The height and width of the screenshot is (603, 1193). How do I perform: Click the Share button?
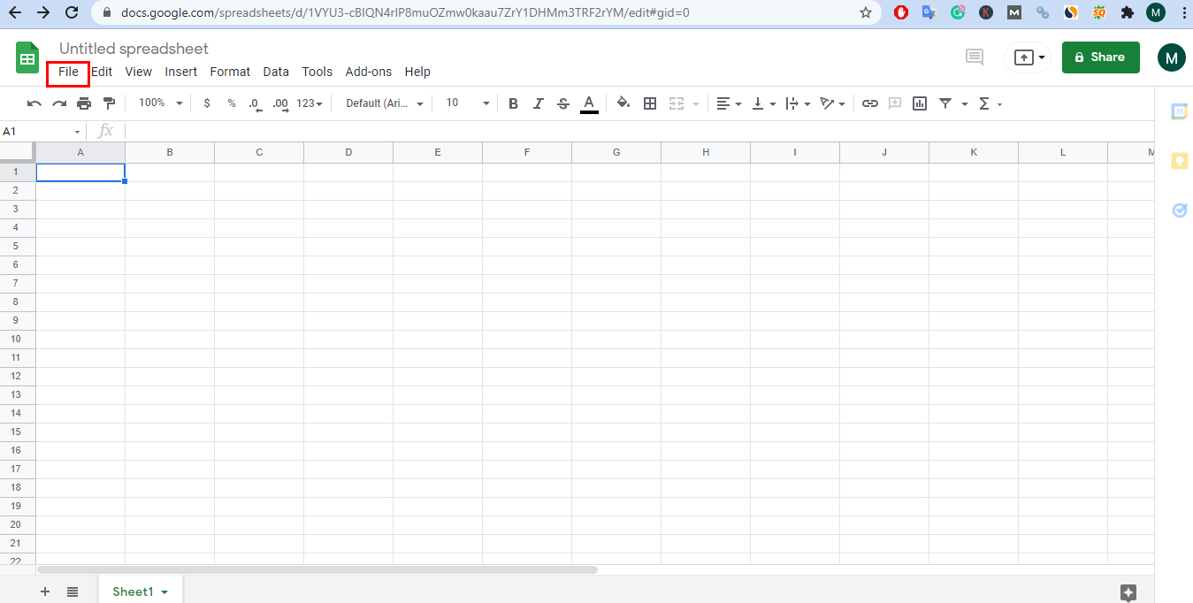click(x=1100, y=57)
